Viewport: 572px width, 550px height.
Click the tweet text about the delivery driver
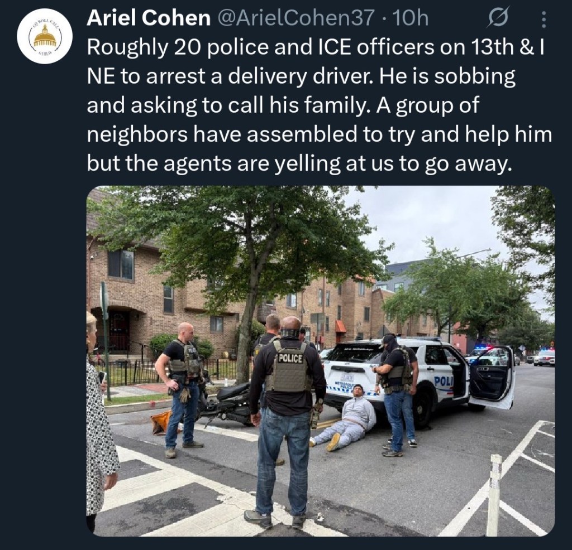click(319, 105)
